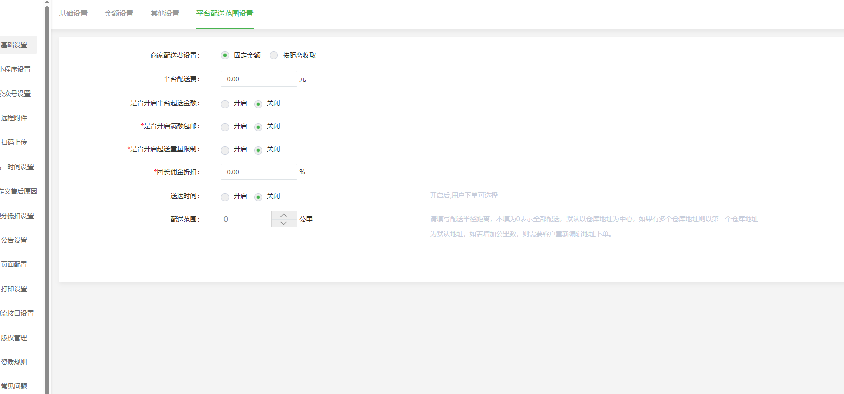Select 按距离收取 delivery fee option
Screen dimensions: 844x394
click(274, 55)
